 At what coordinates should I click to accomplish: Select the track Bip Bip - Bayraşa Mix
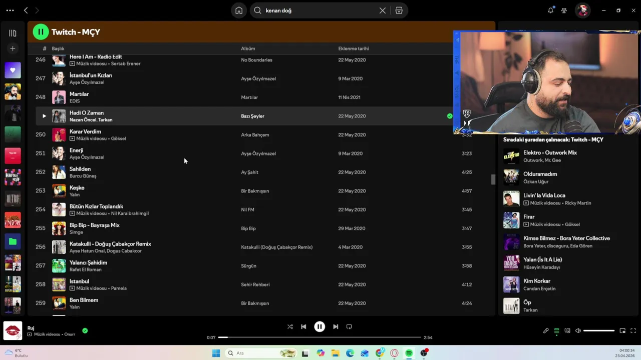(94, 225)
